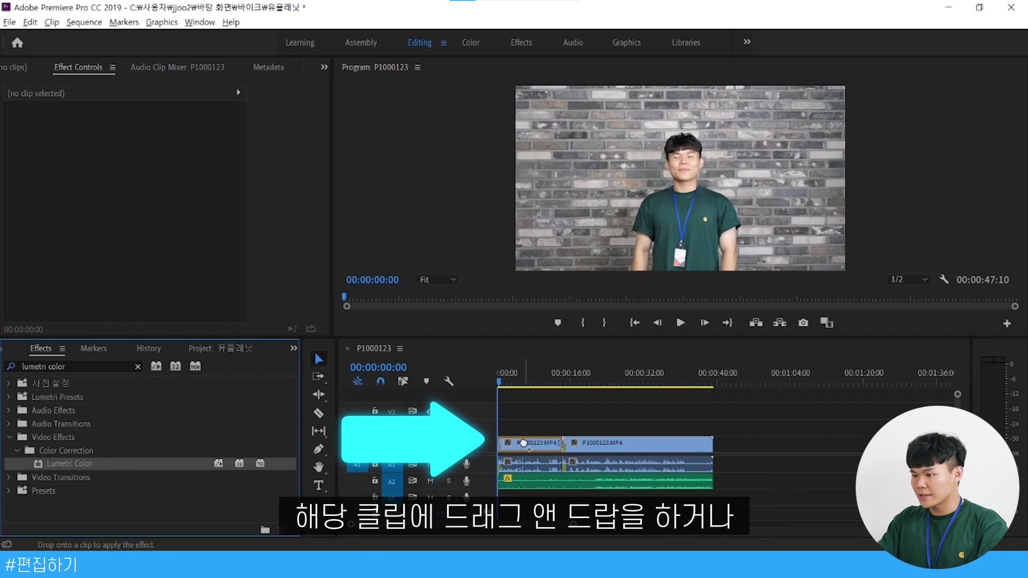Mute the A2 audio track

pos(430,481)
